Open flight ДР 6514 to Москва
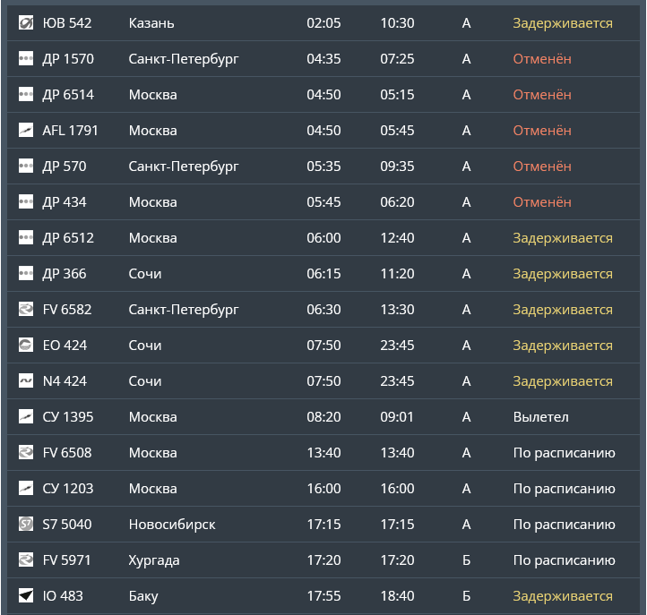 [x=68, y=95]
